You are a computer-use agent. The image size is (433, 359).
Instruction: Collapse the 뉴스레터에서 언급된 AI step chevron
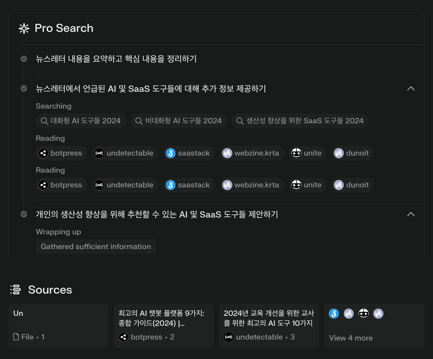coord(411,89)
